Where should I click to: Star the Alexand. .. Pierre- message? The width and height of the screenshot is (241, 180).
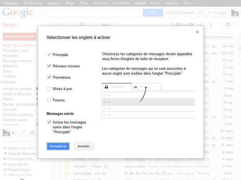60,166
